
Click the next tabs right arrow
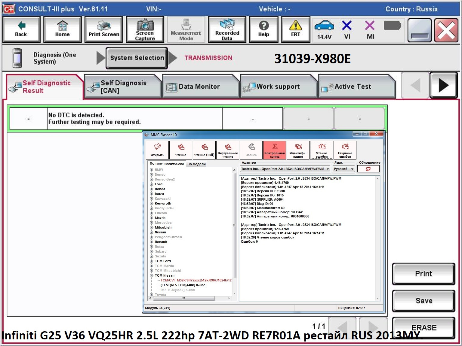(x=444, y=86)
